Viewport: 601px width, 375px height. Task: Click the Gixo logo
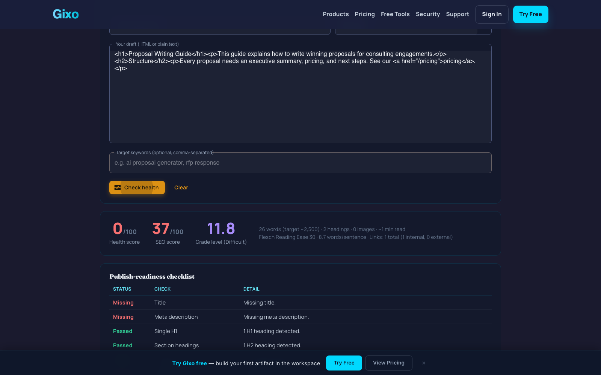pyautogui.click(x=66, y=14)
